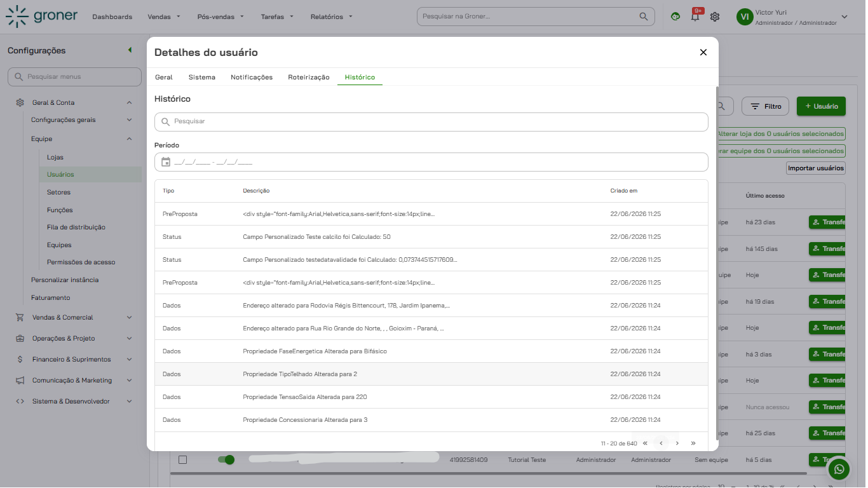Go to previous history page
Image resolution: width=868 pixels, height=488 pixels.
click(661, 443)
